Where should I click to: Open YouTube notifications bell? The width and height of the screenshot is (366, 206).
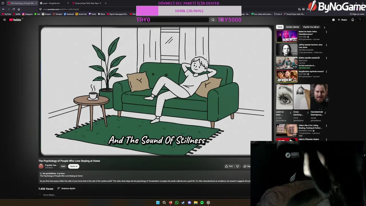pos(353,20)
